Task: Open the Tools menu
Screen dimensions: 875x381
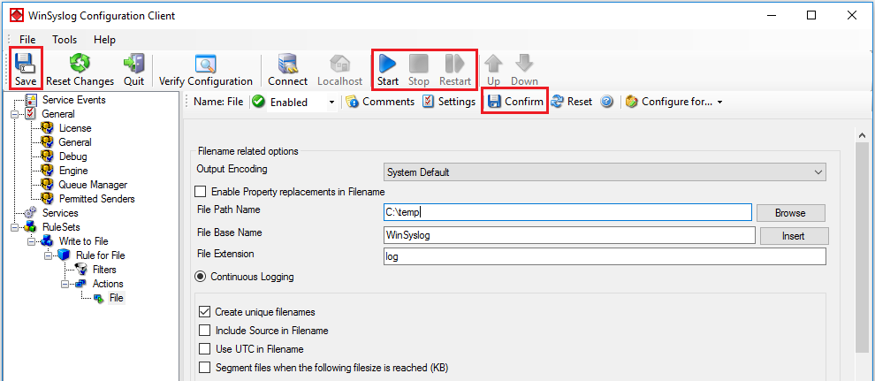Action: 65,40
